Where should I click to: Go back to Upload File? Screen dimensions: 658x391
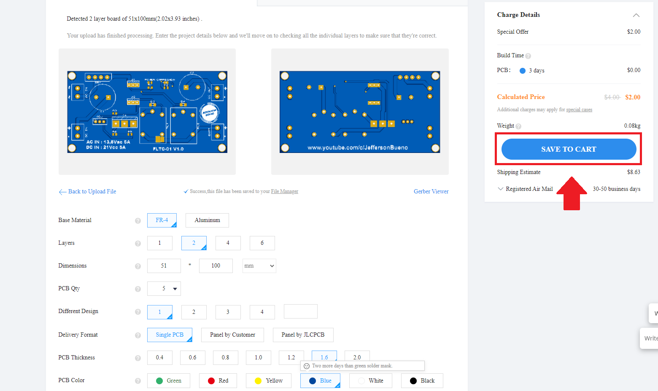click(88, 192)
